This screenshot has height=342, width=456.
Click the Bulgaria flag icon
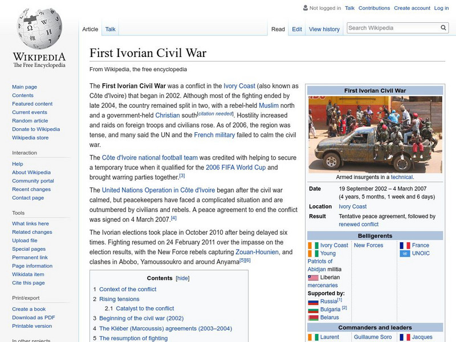point(312,310)
